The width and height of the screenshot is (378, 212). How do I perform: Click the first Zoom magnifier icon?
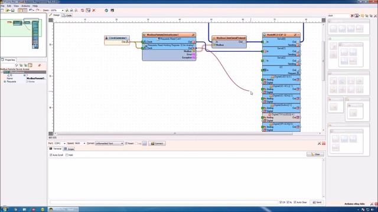tap(67, 11)
